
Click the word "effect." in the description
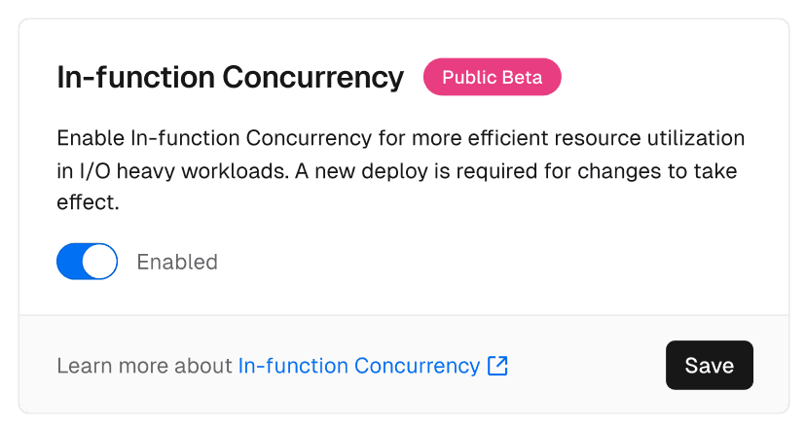click(88, 206)
